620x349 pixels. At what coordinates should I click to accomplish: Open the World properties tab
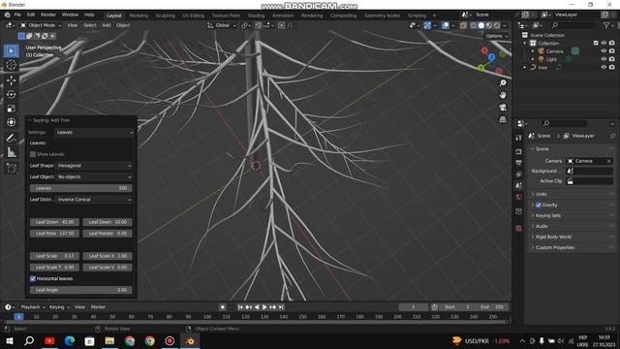point(519,197)
